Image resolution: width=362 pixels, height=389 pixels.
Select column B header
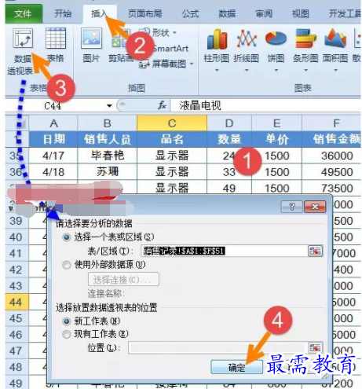click(x=108, y=123)
